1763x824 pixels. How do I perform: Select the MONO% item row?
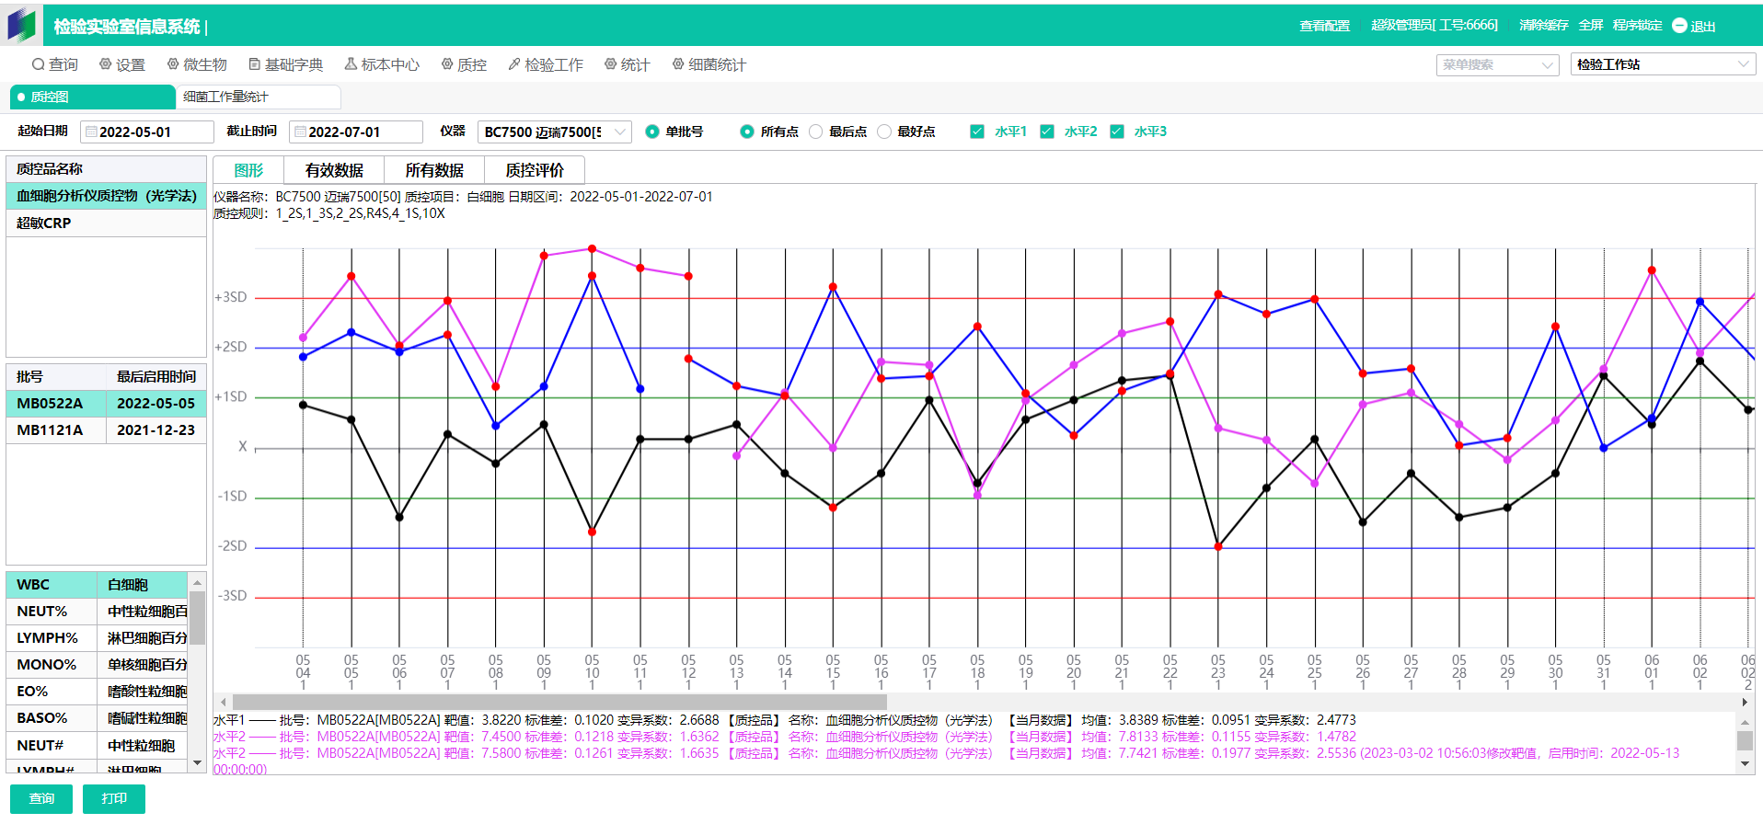click(x=98, y=664)
